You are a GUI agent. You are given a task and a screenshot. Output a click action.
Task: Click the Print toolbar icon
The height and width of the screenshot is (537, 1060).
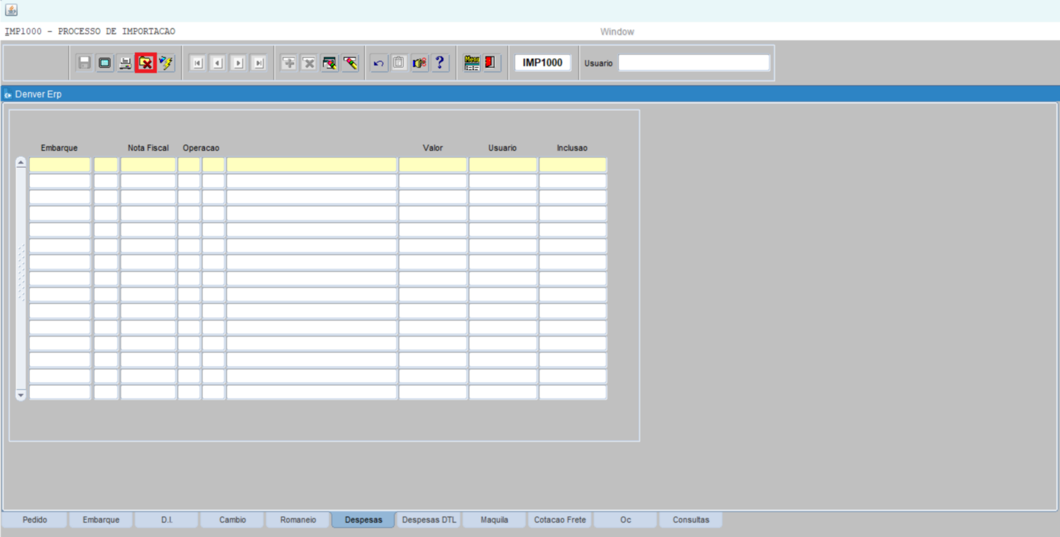click(x=125, y=63)
